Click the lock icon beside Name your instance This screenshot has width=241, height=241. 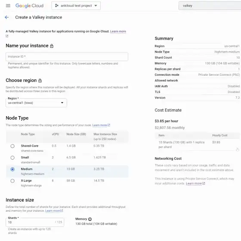[52, 46]
